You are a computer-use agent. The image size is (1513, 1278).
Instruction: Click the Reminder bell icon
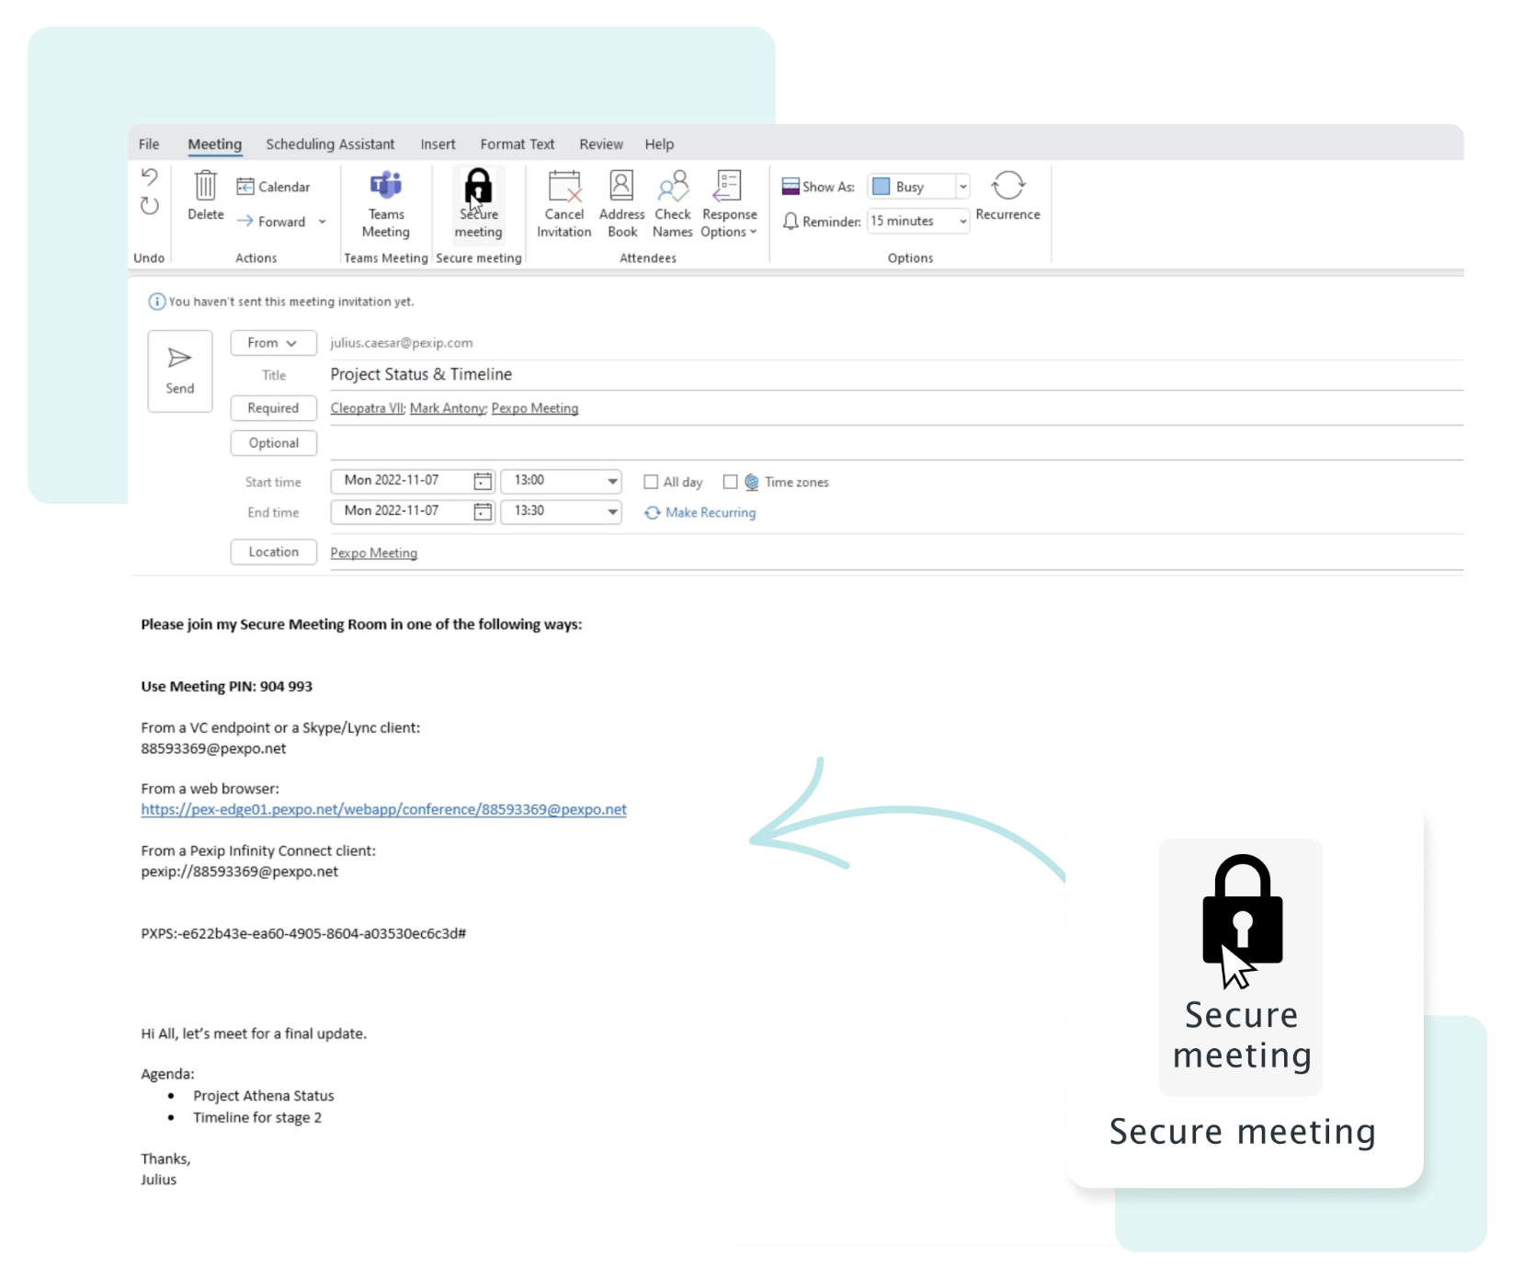point(791,222)
